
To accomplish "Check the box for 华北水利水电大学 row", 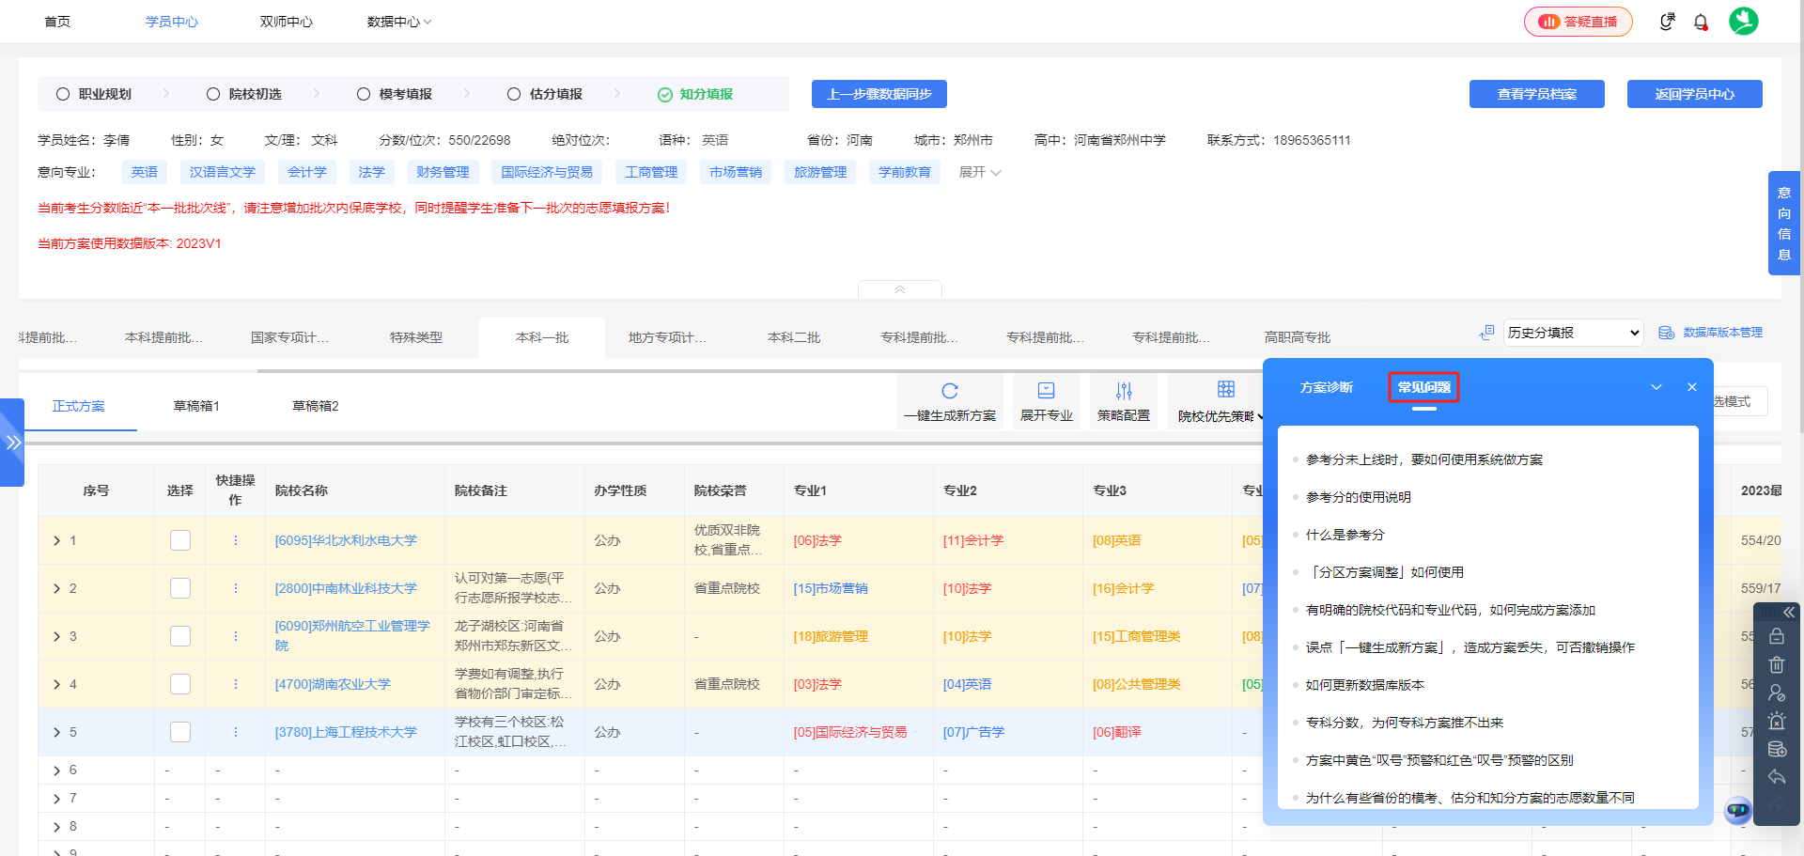I will (x=180, y=540).
